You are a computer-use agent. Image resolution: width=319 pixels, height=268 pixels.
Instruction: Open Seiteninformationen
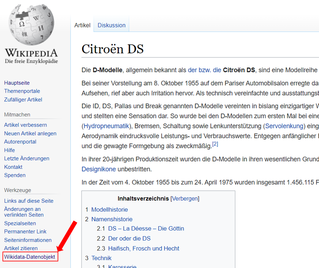click(x=28, y=240)
